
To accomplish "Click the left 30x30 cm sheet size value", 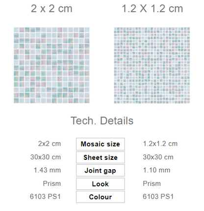I will pyautogui.click(x=46, y=157).
